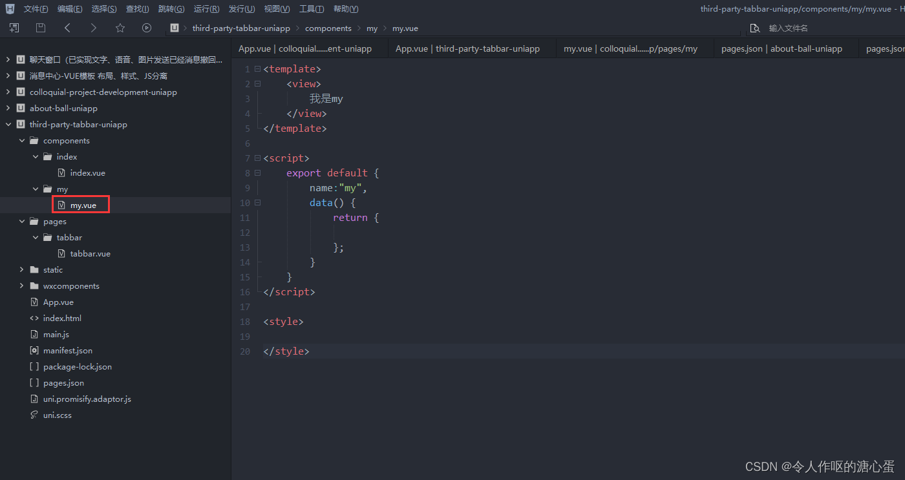This screenshot has height=480, width=905.
Task: Click the name:"my" code line
Action: coord(338,188)
